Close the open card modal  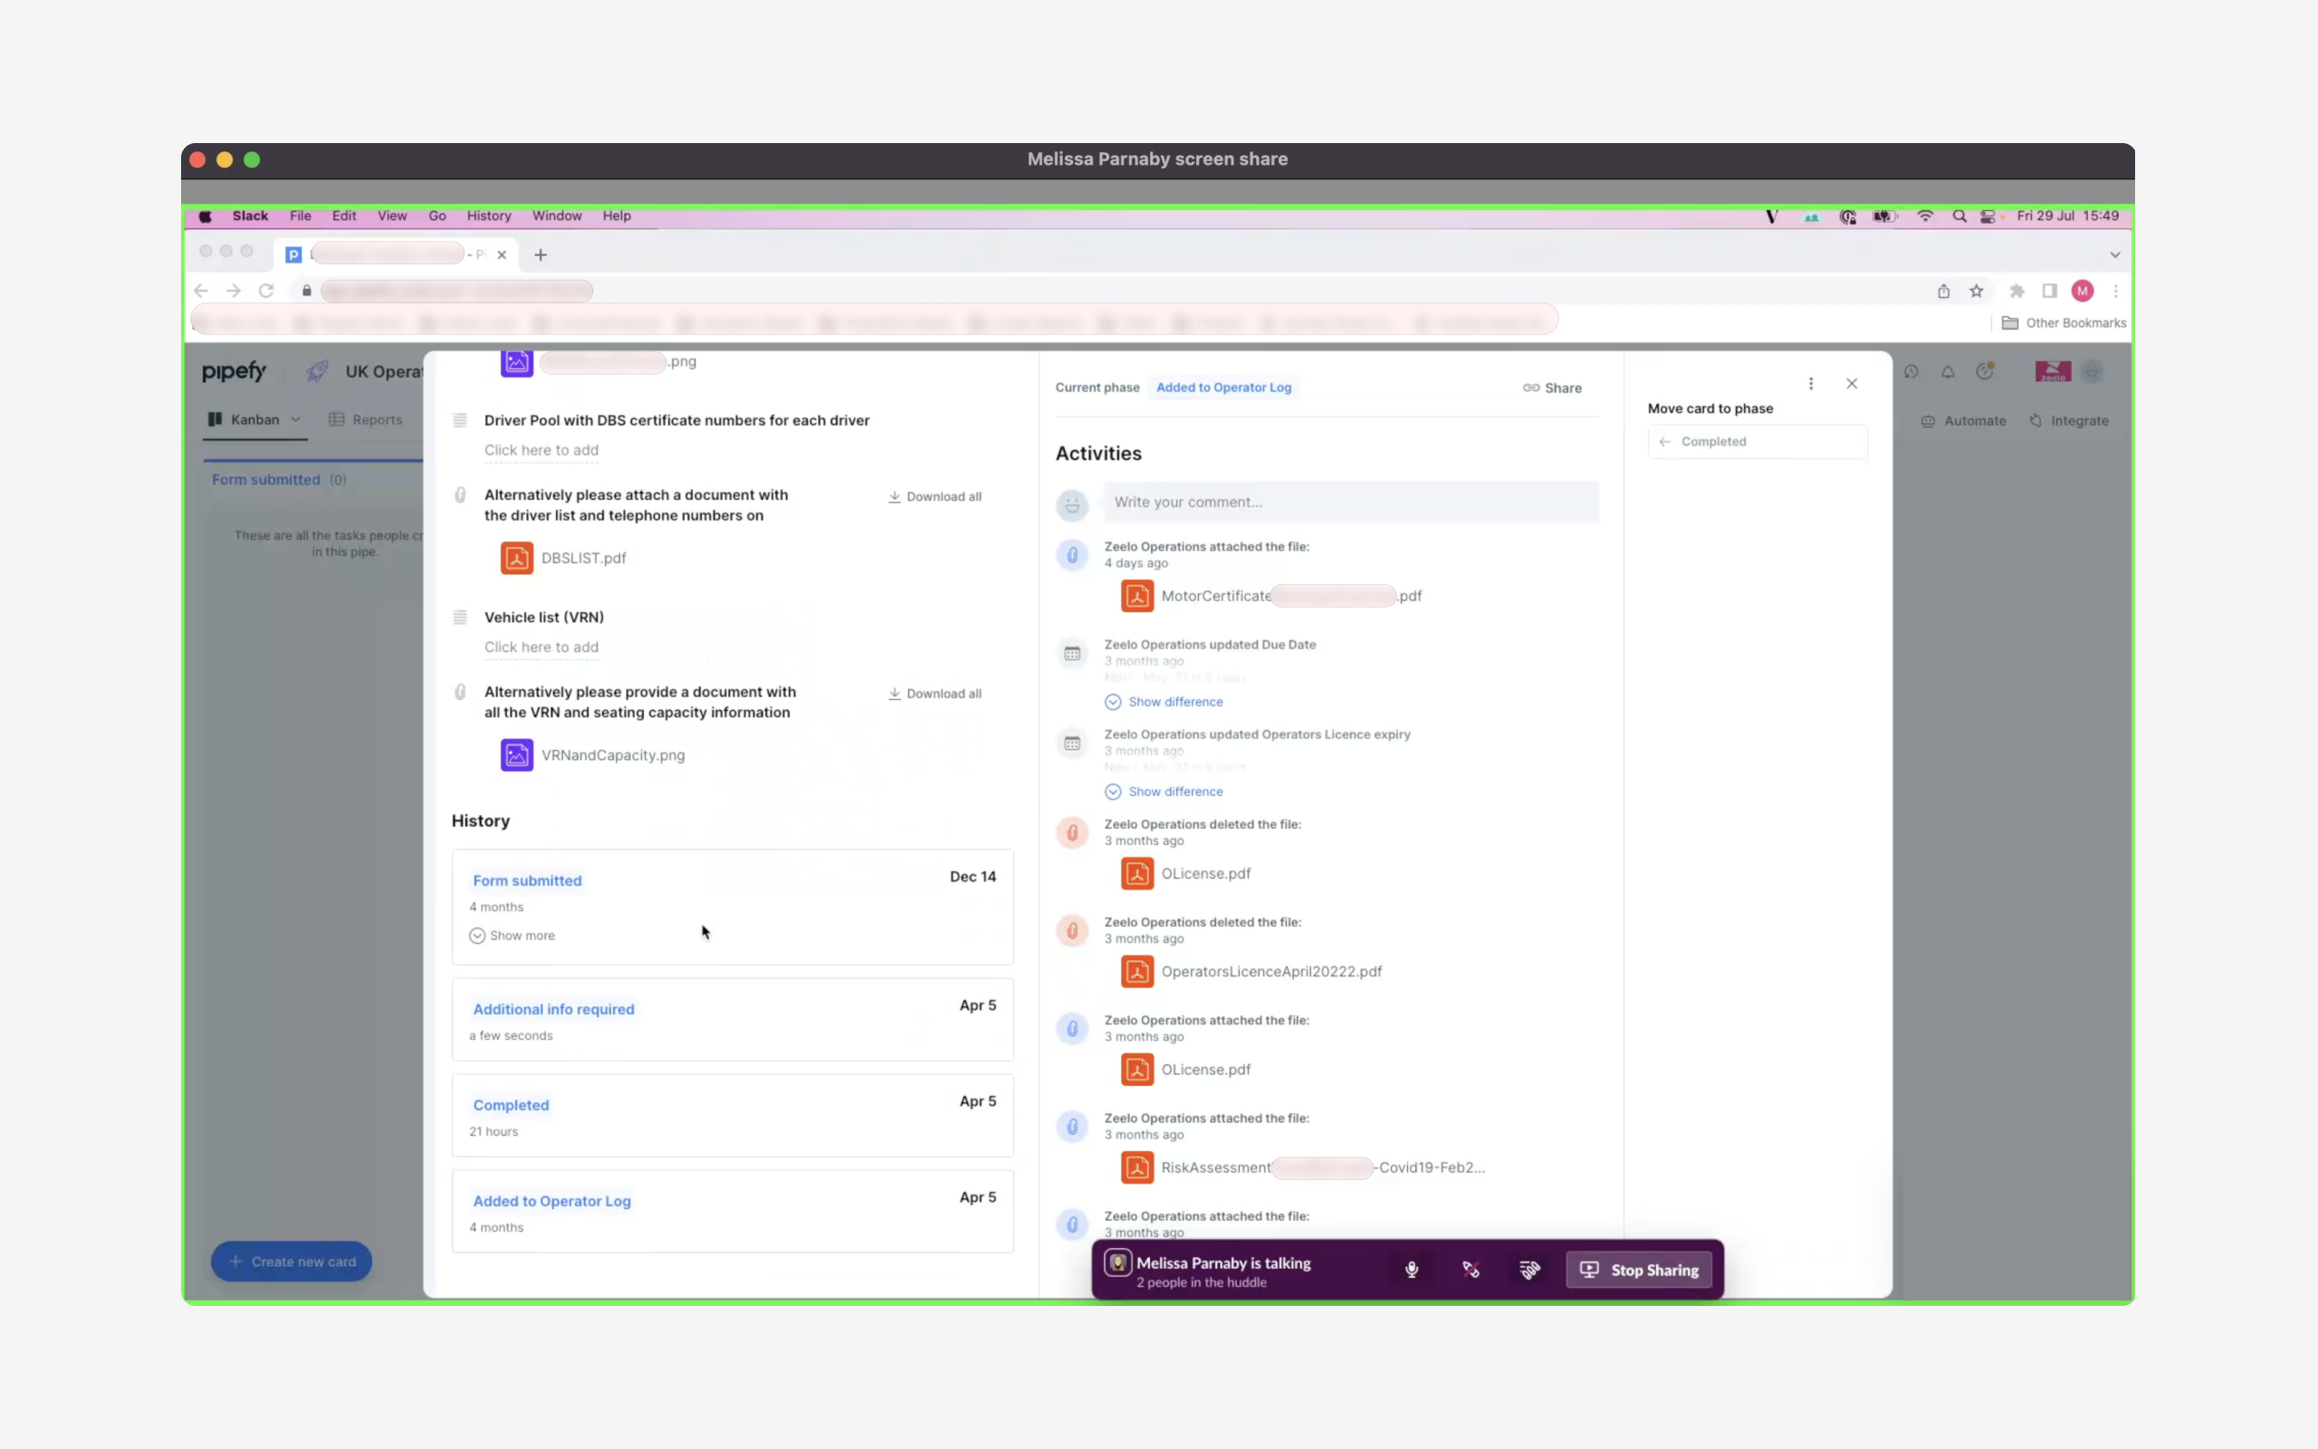point(1852,383)
